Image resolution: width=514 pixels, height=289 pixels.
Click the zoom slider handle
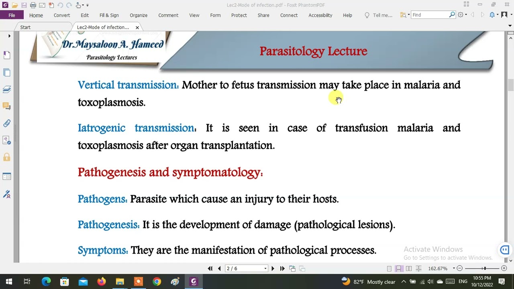coord(485,269)
